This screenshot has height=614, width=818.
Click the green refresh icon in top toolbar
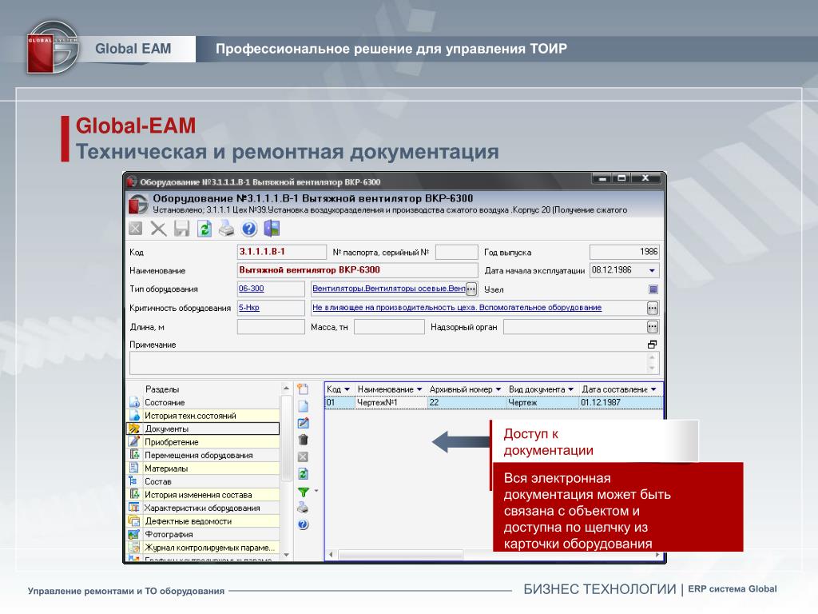coord(204,229)
